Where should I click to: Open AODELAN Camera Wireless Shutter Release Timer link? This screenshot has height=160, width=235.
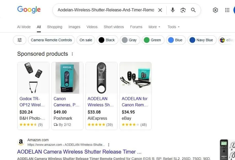[x=79, y=152]
